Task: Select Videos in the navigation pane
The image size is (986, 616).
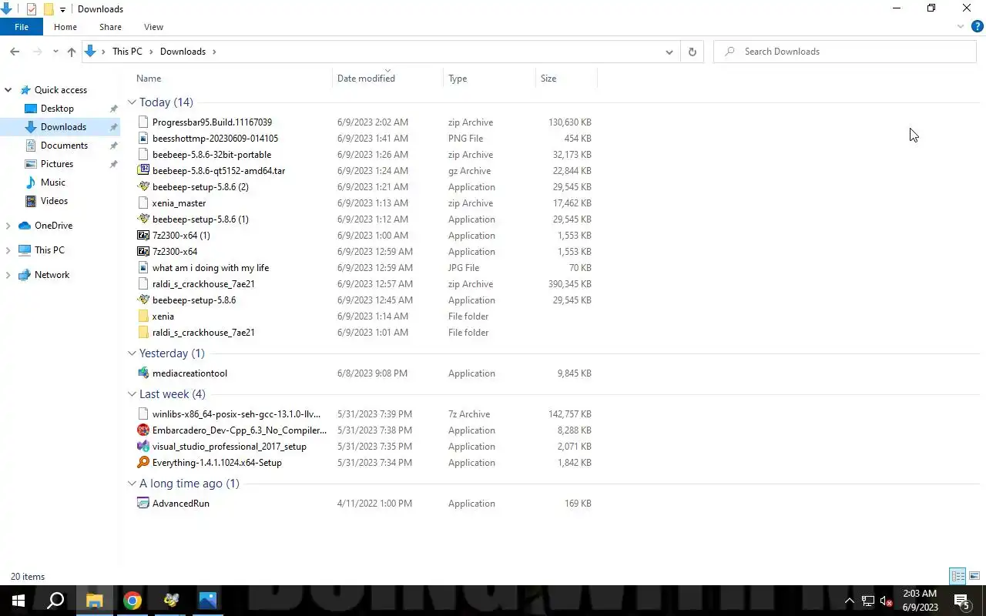Action: pos(54,201)
